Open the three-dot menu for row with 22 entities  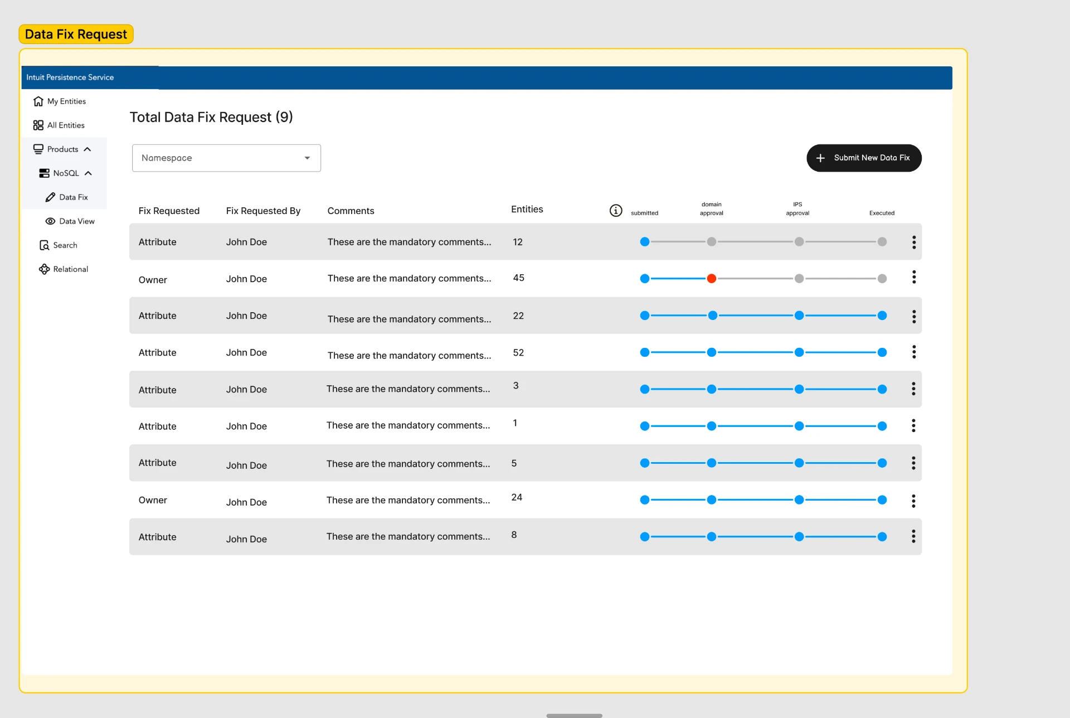914,317
